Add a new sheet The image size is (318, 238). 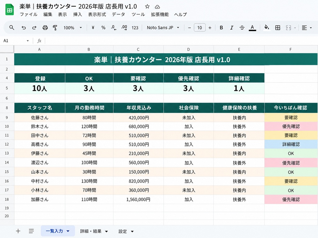click(18, 231)
